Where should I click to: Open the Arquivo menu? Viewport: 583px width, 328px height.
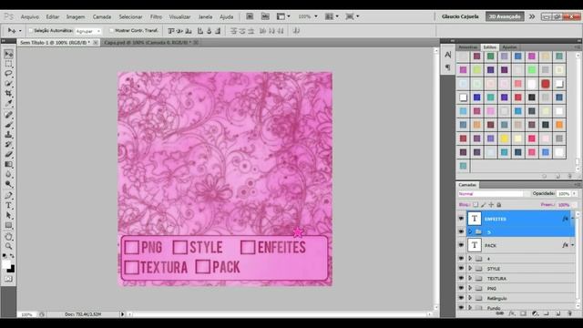tap(30, 16)
